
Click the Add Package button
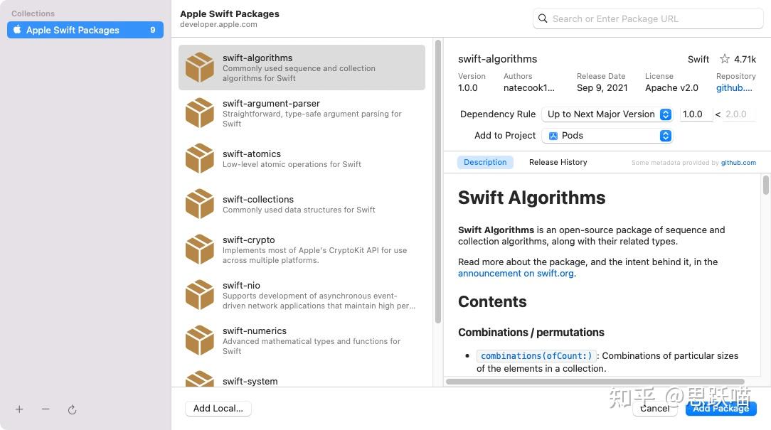(x=721, y=409)
